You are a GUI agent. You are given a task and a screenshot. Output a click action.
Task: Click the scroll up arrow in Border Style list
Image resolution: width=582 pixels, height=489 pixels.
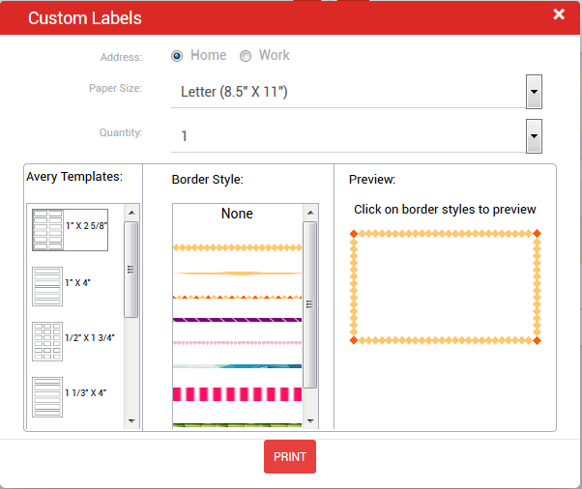click(310, 213)
